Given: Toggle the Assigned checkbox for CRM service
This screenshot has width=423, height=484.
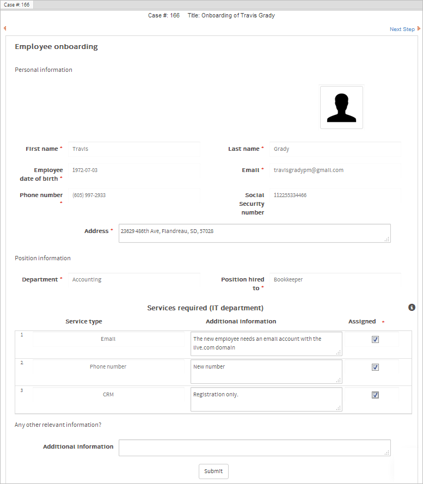Looking at the screenshot, I should pos(375,395).
